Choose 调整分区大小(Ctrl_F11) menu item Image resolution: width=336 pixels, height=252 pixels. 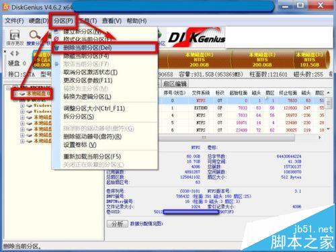(104, 108)
